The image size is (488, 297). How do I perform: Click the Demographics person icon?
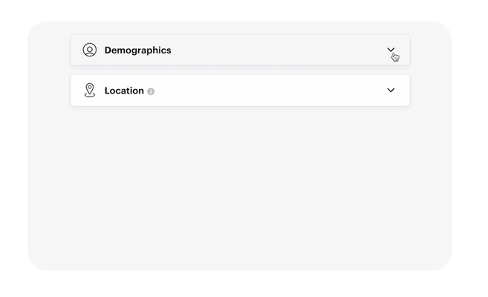point(90,50)
